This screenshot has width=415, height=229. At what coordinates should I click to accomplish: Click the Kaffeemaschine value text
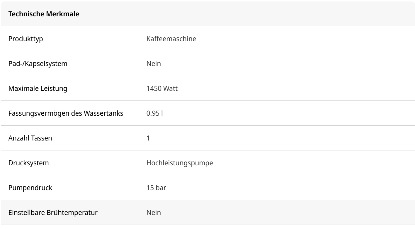(x=171, y=39)
